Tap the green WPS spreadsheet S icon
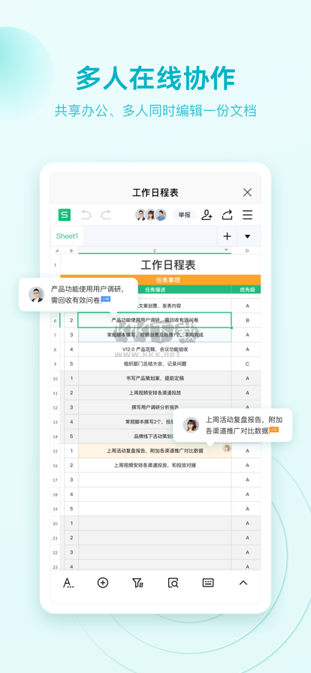The image size is (311, 673). pyautogui.click(x=65, y=215)
